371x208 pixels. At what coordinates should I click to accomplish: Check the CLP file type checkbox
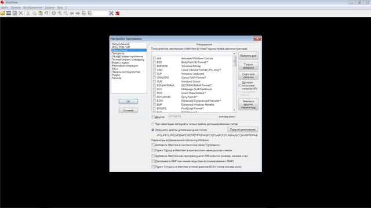(x=154, y=74)
